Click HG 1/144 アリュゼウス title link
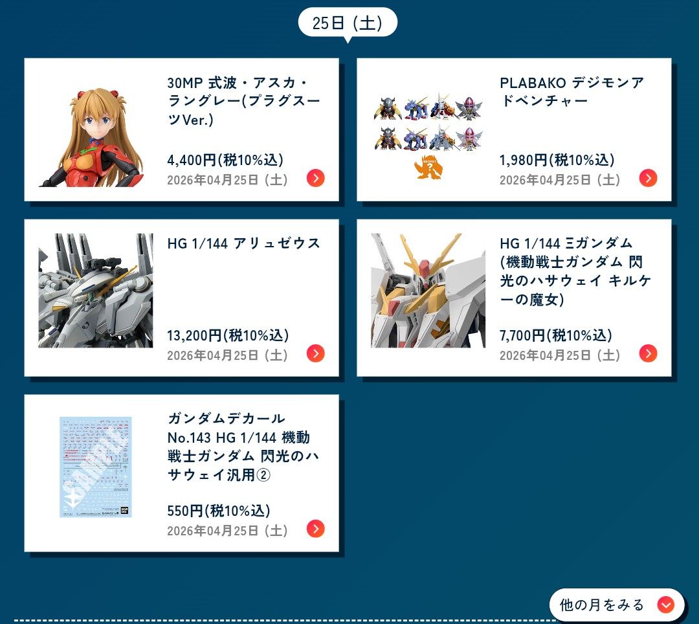This screenshot has width=699, height=624. tap(244, 243)
